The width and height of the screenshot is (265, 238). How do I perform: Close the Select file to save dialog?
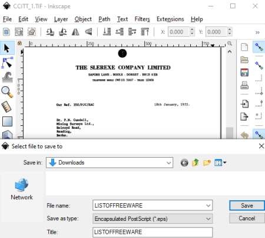click(261, 146)
